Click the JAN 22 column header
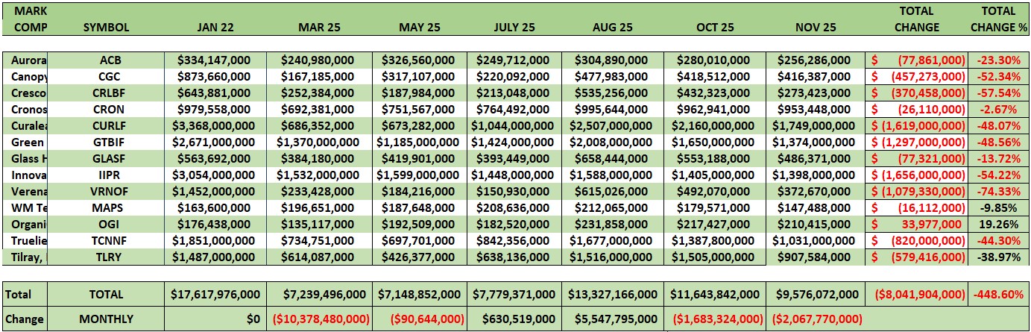1031x332 pixels. [215, 28]
